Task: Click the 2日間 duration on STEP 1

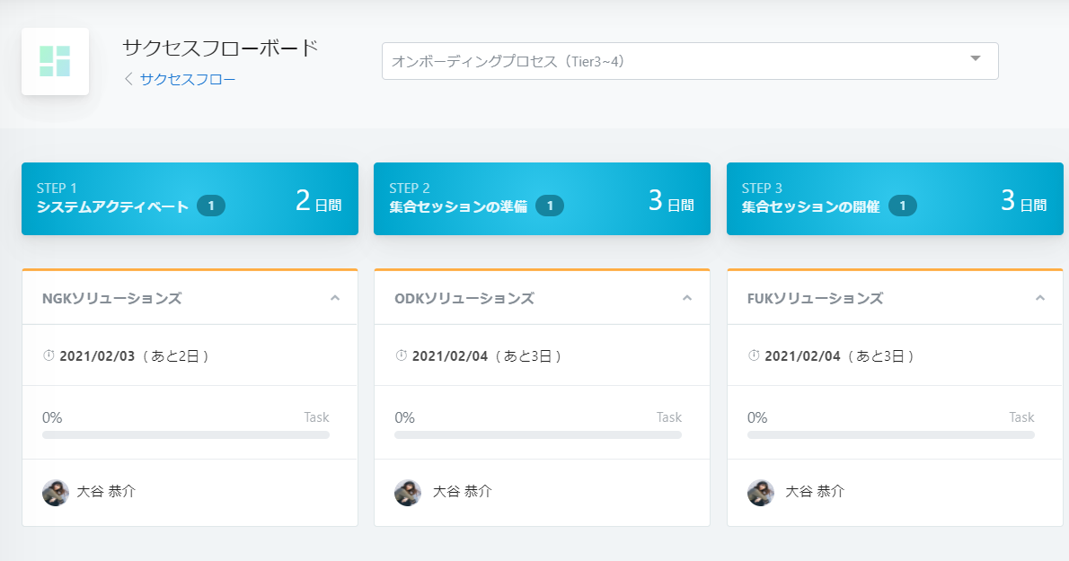Action: point(318,201)
